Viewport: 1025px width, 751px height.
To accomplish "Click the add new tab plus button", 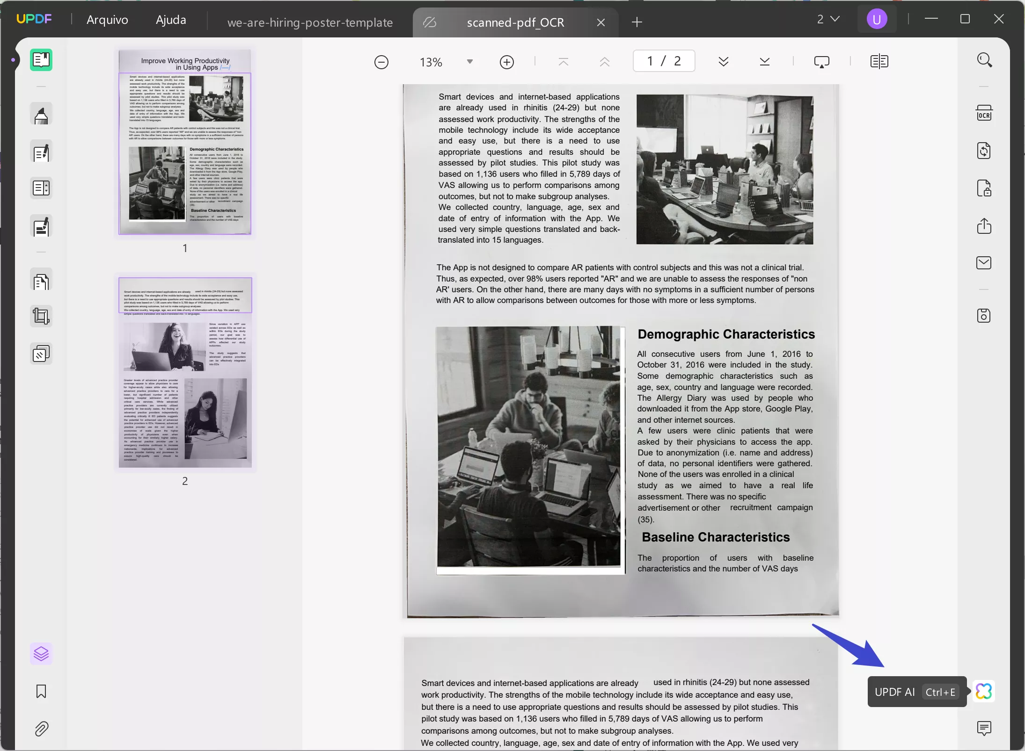I will 637,22.
